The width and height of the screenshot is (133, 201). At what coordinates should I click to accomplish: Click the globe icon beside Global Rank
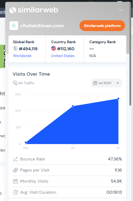click(15, 49)
